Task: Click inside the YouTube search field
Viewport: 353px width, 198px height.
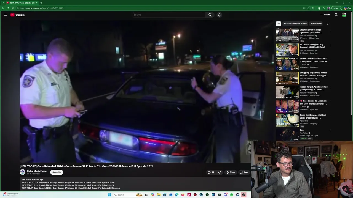Action: pyautogui.click(x=169, y=15)
